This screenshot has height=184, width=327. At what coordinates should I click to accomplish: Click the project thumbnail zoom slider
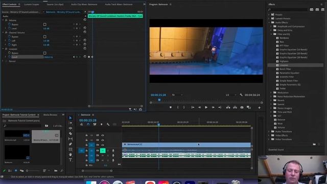click(33, 171)
